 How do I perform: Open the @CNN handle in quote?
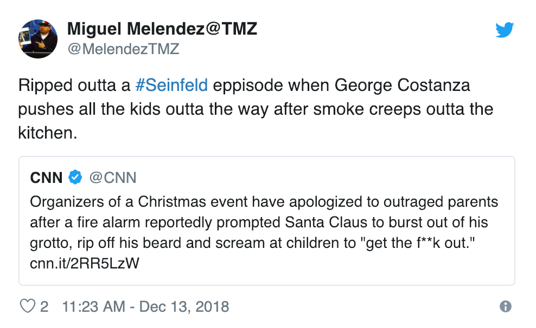(113, 177)
